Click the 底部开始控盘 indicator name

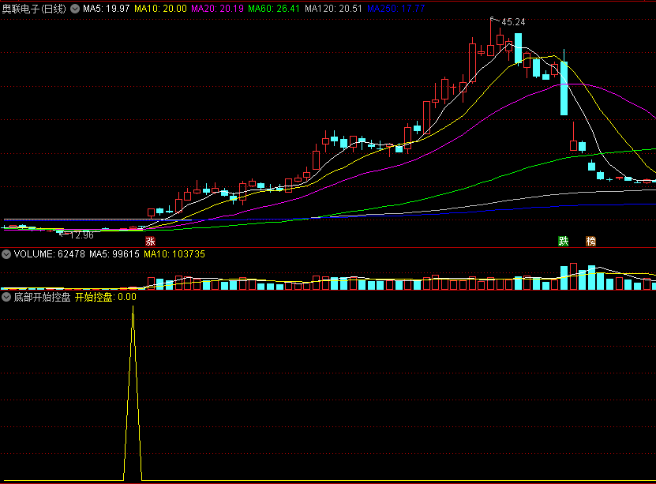(x=43, y=298)
